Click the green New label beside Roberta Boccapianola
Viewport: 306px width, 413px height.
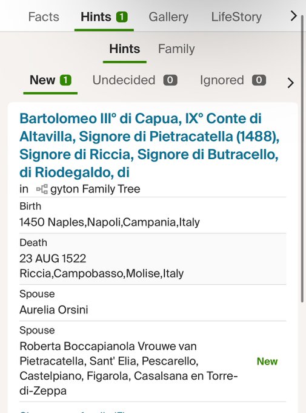267,361
